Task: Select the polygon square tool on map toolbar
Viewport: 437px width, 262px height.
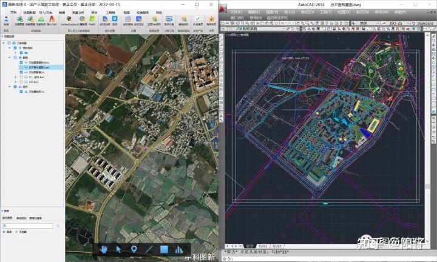Action: tap(164, 249)
